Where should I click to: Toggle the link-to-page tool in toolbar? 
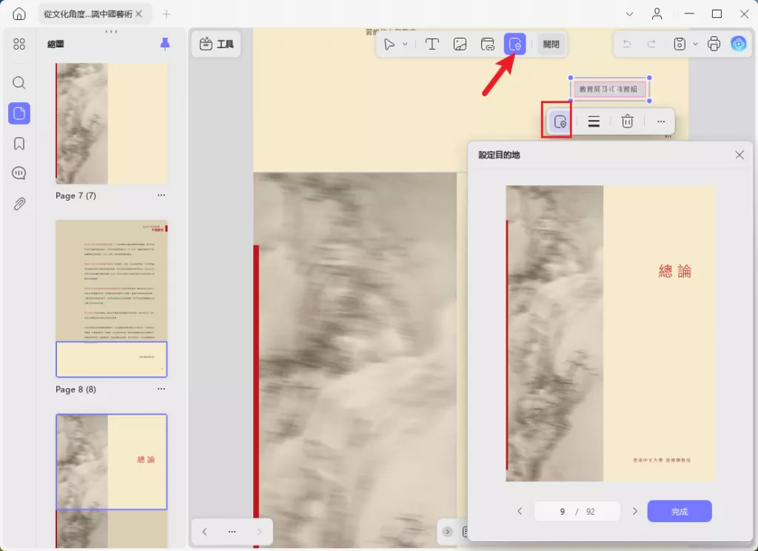pos(515,44)
